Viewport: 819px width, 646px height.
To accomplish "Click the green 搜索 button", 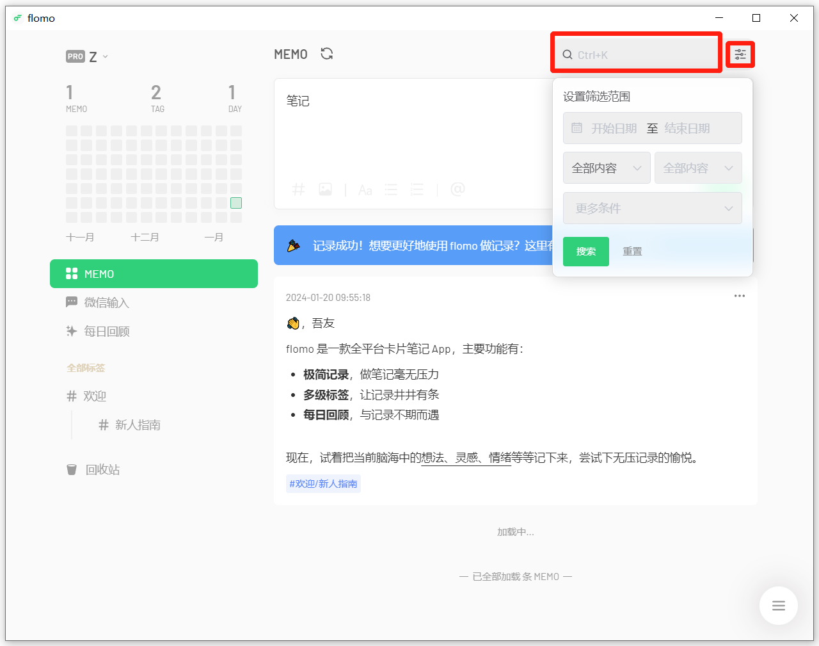I will click(586, 252).
